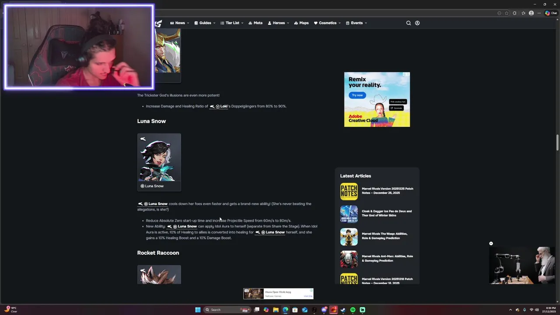Screen dimensions: 560x315
Task: Open the Meta page
Action: tap(255, 23)
